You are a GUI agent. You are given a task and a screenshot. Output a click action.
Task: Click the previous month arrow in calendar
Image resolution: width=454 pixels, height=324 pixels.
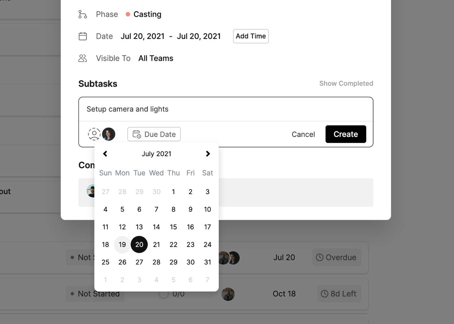point(105,154)
